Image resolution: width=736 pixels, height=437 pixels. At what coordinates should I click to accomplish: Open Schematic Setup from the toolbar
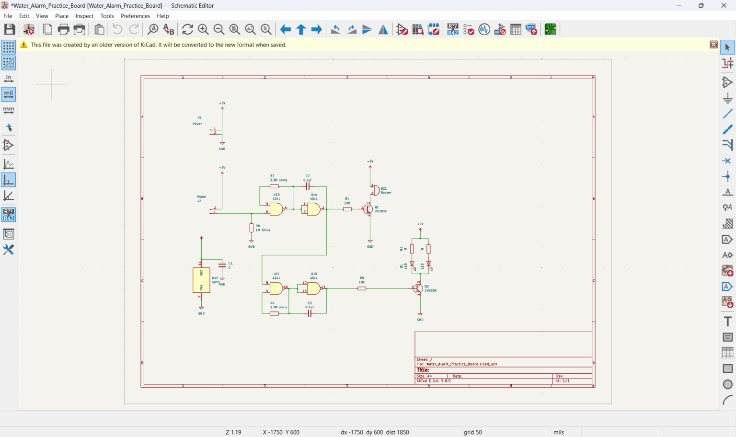[x=29, y=29]
